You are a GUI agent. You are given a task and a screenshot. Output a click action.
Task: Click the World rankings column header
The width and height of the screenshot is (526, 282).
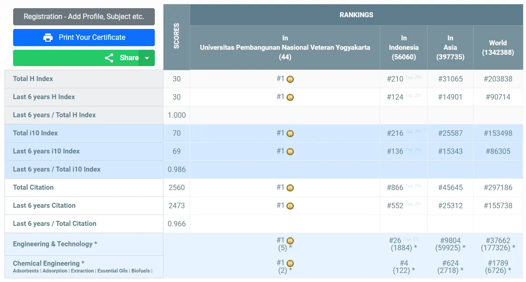point(497,48)
